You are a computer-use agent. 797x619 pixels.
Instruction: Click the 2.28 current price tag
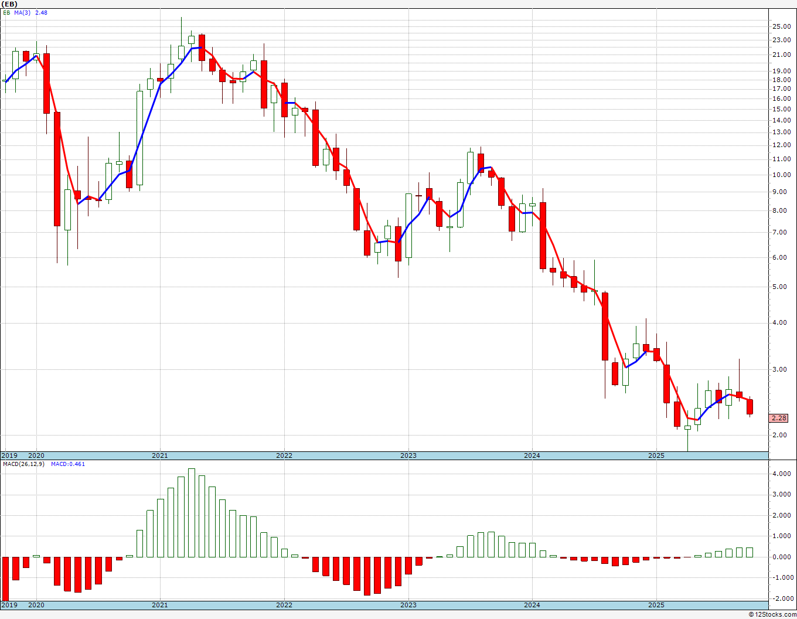pos(779,418)
